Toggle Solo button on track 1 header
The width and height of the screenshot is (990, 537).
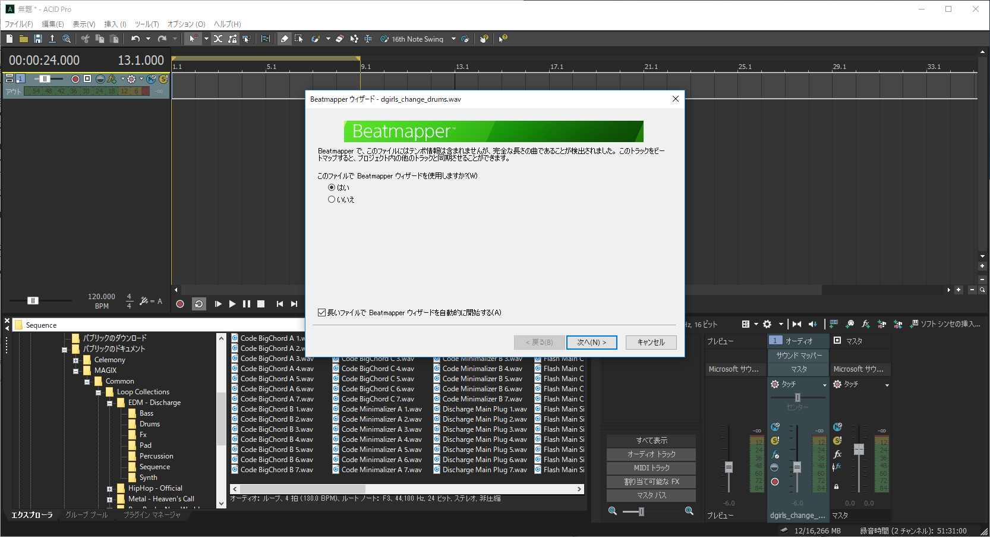pyautogui.click(x=163, y=79)
